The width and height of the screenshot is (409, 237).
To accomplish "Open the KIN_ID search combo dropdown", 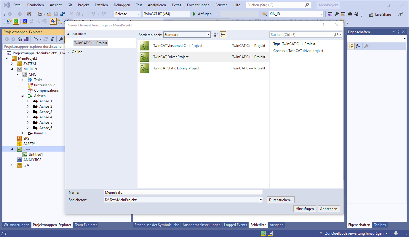I will coord(322,14).
